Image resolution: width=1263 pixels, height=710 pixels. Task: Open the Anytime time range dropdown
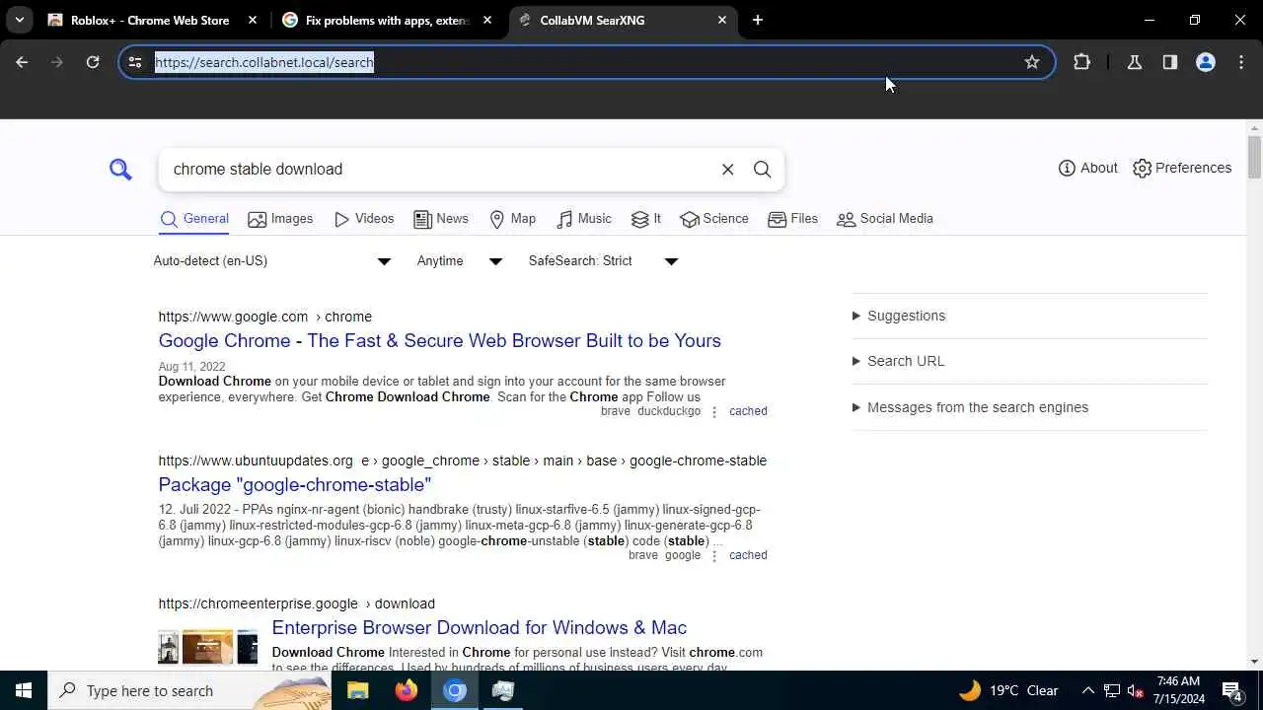tap(460, 261)
